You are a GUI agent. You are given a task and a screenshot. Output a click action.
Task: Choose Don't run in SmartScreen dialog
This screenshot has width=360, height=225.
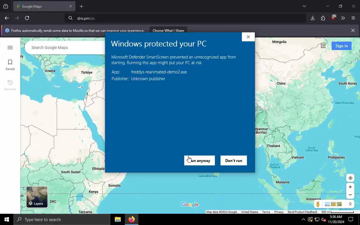pos(234,161)
